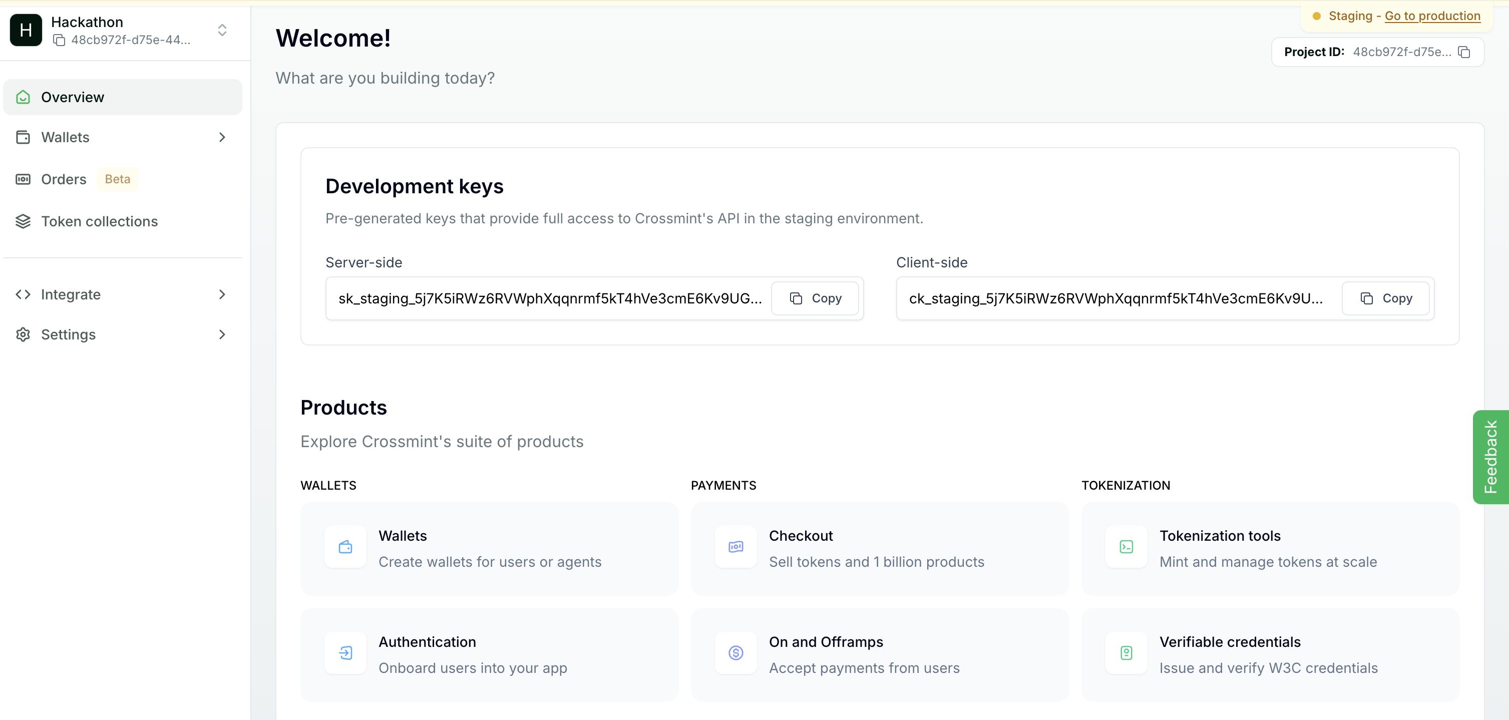Image resolution: width=1509 pixels, height=720 pixels.
Task: Click the copy icon beside Project ID
Action: [x=1464, y=52]
